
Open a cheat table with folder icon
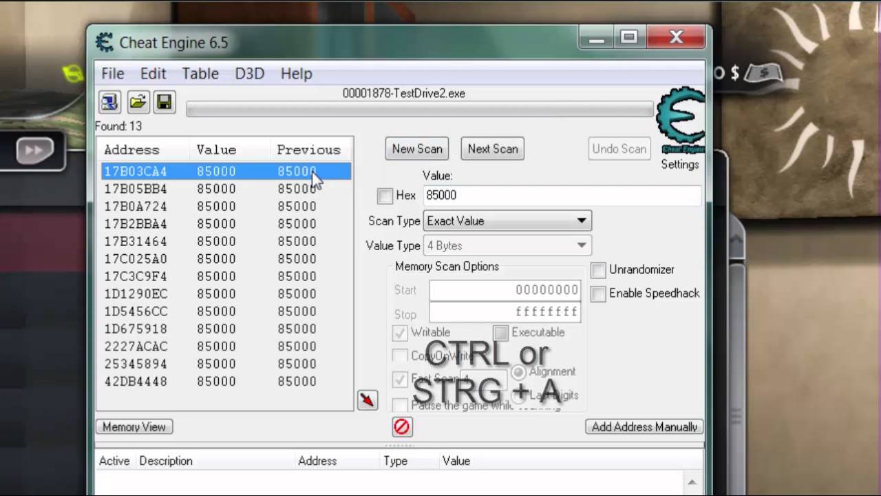(137, 103)
